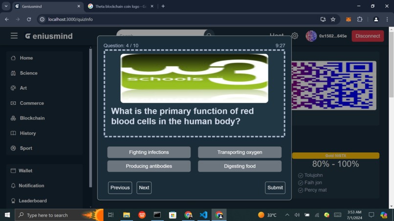
Task: Open the settings gear icon in header
Action: coord(295,36)
